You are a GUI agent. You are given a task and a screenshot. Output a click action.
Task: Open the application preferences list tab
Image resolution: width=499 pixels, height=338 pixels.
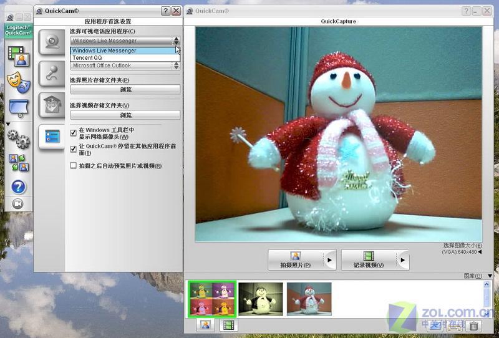point(52,136)
